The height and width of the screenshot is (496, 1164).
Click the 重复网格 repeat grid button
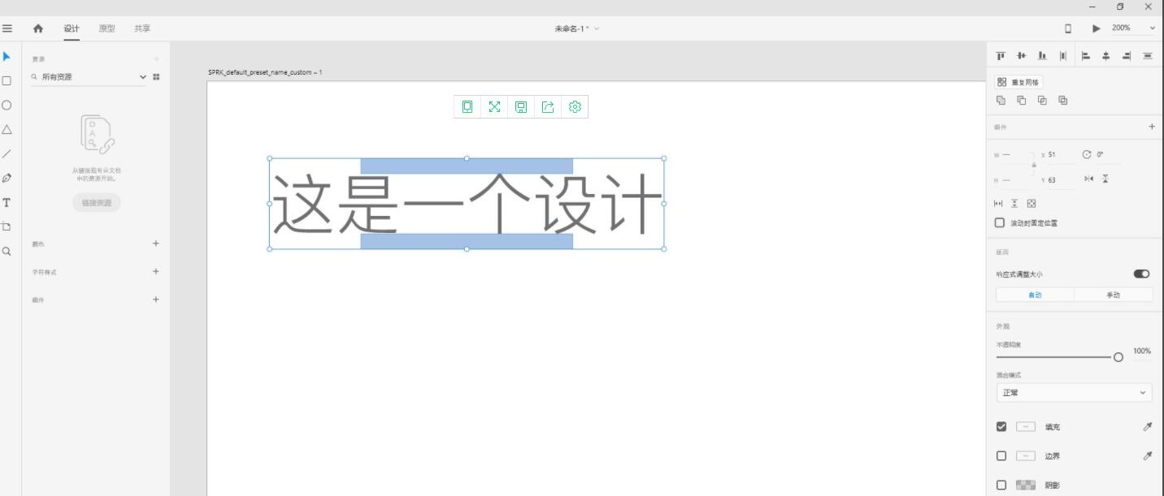click(1018, 81)
